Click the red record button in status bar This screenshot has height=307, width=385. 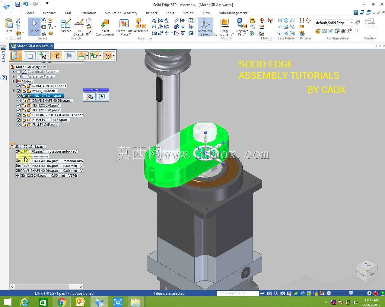point(376,293)
